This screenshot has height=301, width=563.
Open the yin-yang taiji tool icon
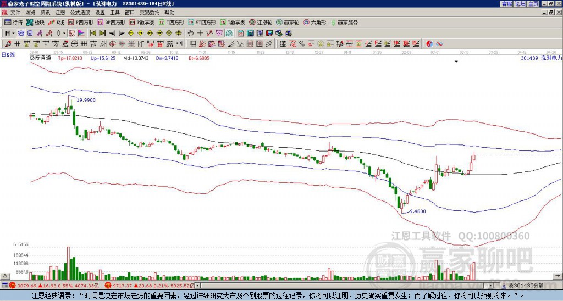coord(429,44)
